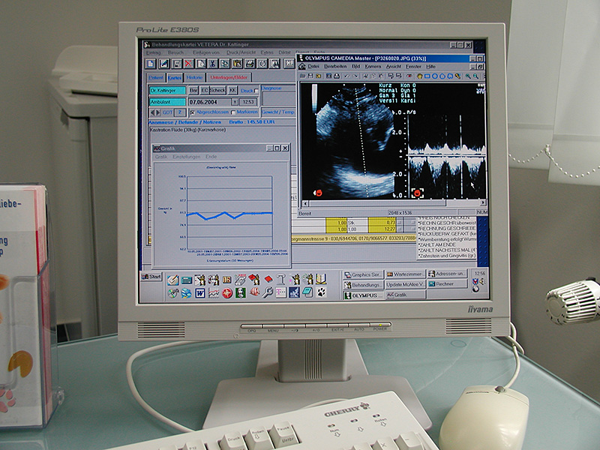Viewport: 600px width, 450px height.
Task: Click the scissors cut icon in VETERA toolbar
Action: [213, 64]
